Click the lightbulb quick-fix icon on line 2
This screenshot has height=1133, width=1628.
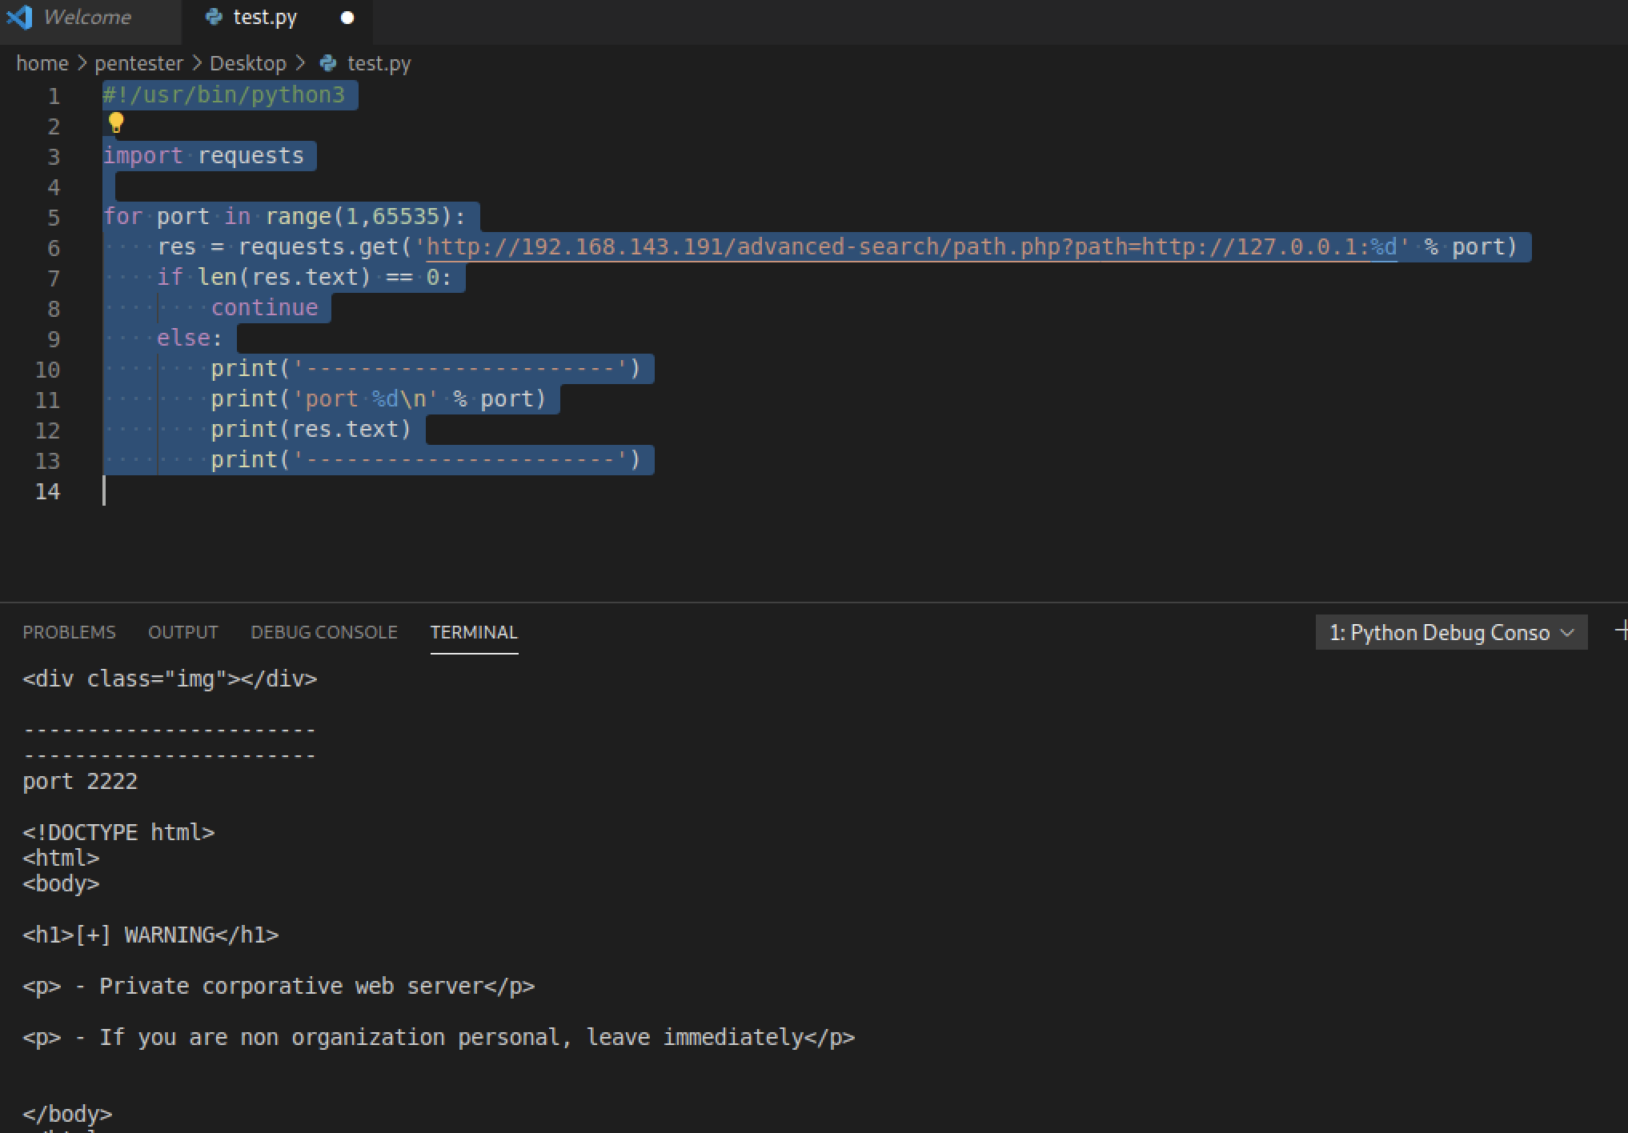click(x=116, y=122)
